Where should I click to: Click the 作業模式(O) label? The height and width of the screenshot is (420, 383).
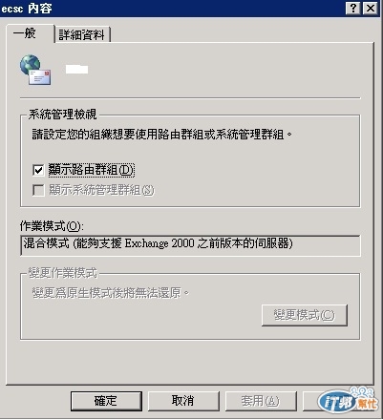tap(52, 226)
